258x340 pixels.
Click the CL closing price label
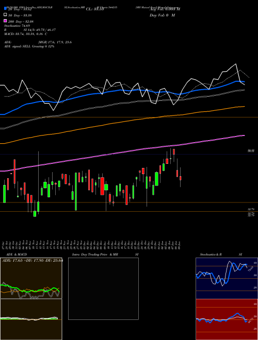pyautogui.click(x=95, y=9)
